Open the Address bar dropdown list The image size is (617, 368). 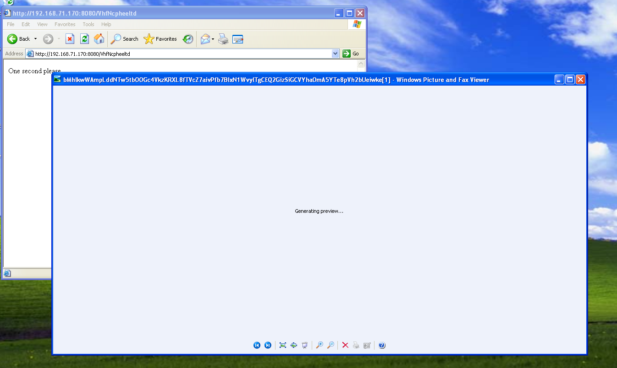point(335,54)
